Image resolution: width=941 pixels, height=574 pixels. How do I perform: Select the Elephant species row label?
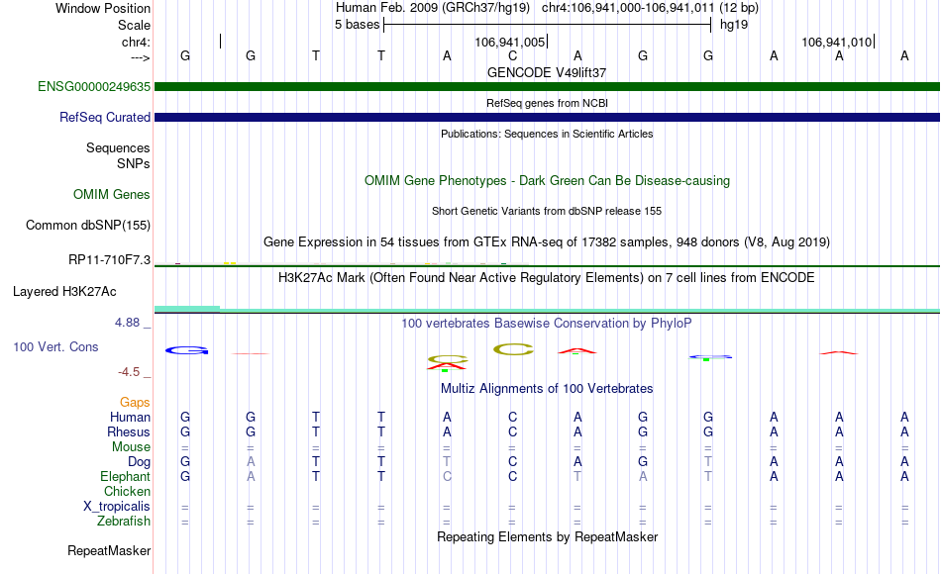pos(125,476)
